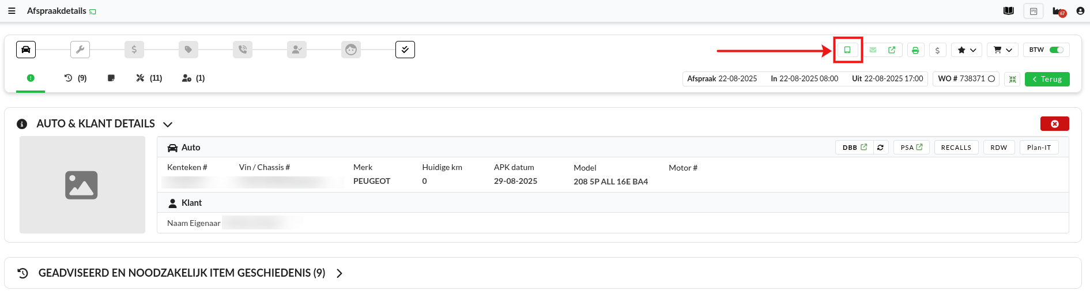Click the RECALLS button
The height and width of the screenshot is (298, 1090).
tap(956, 148)
